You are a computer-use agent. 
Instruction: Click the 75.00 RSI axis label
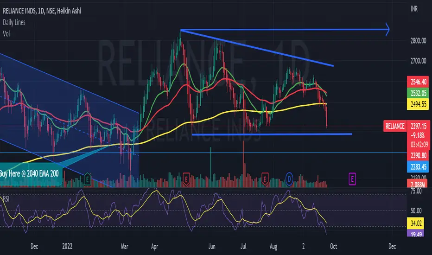tap(416, 191)
